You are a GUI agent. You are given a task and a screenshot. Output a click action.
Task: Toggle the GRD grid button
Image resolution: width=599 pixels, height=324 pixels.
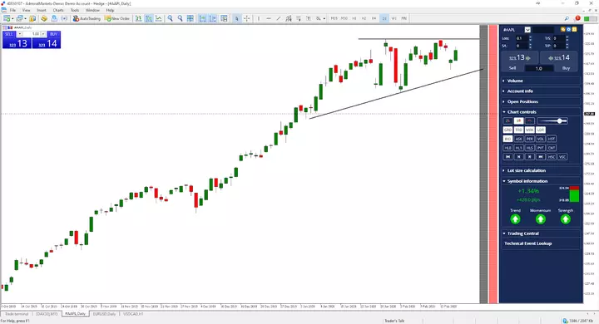pyautogui.click(x=507, y=130)
